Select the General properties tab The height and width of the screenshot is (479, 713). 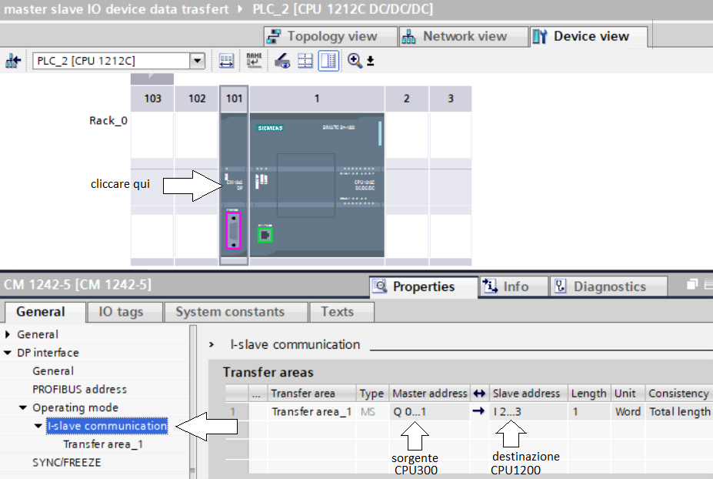pyautogui.click(x=45, y=312)
